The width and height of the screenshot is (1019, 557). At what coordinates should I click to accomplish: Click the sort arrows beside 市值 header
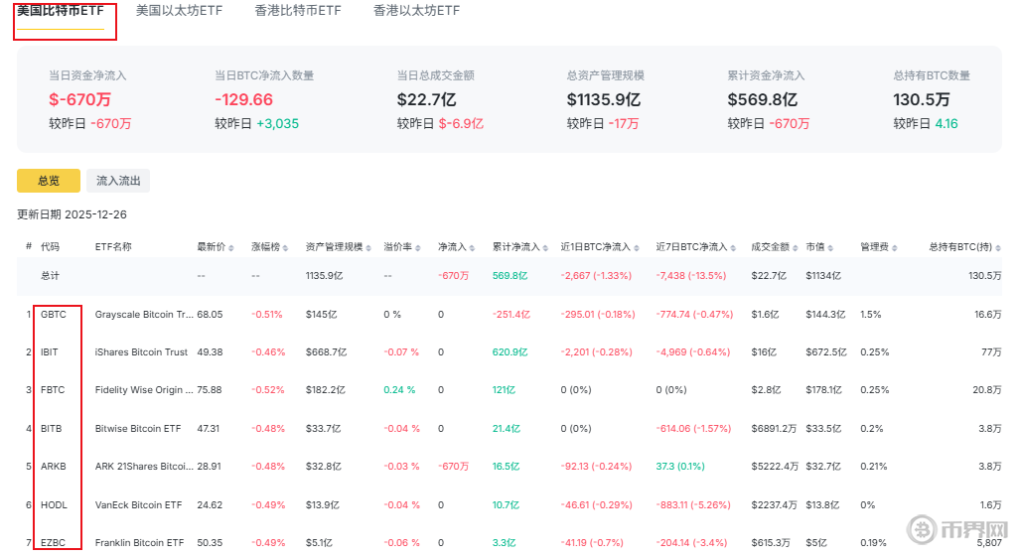[x=832, y=247]
